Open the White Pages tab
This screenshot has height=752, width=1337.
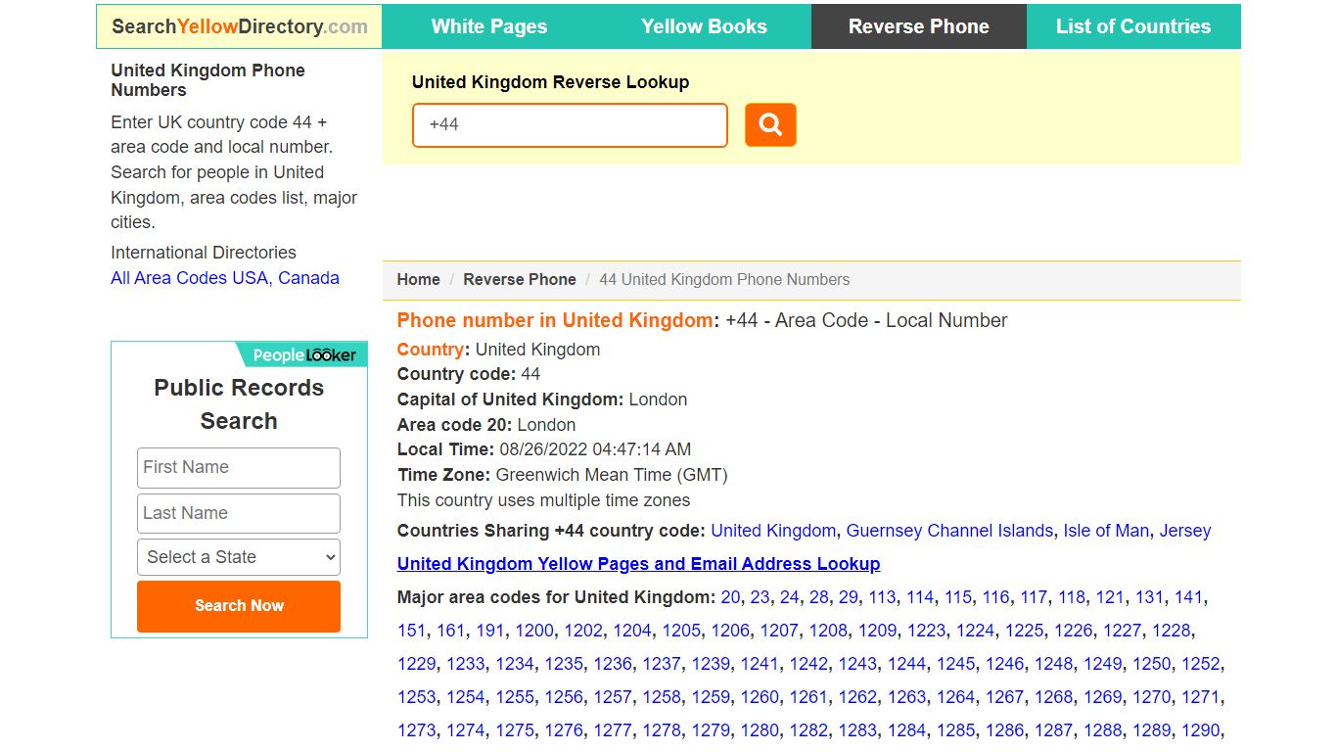489,26
